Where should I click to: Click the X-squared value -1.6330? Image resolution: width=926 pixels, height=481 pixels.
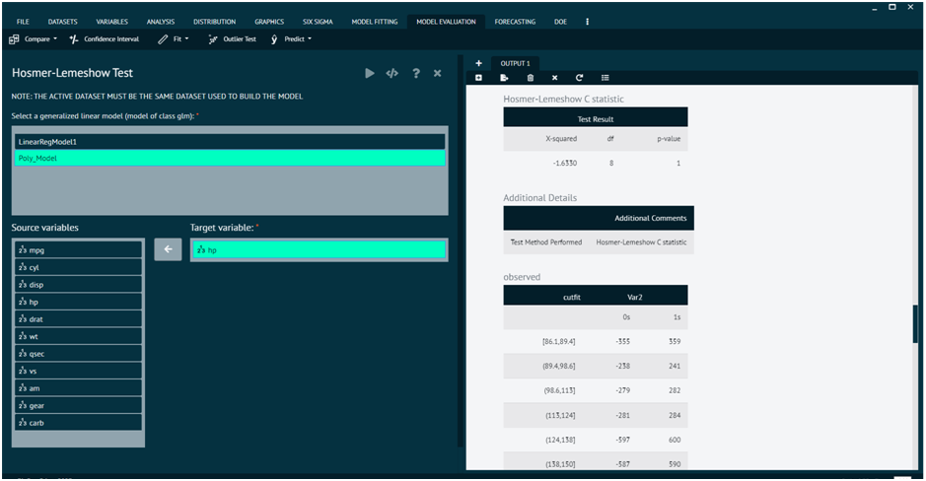(565, 163)
